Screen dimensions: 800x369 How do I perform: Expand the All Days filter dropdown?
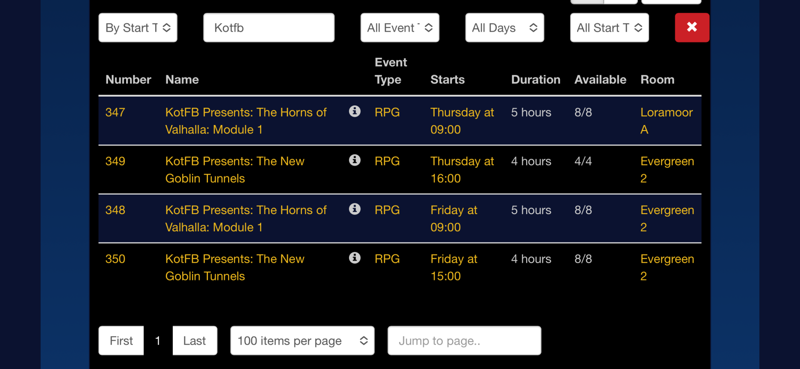(504, 28)
